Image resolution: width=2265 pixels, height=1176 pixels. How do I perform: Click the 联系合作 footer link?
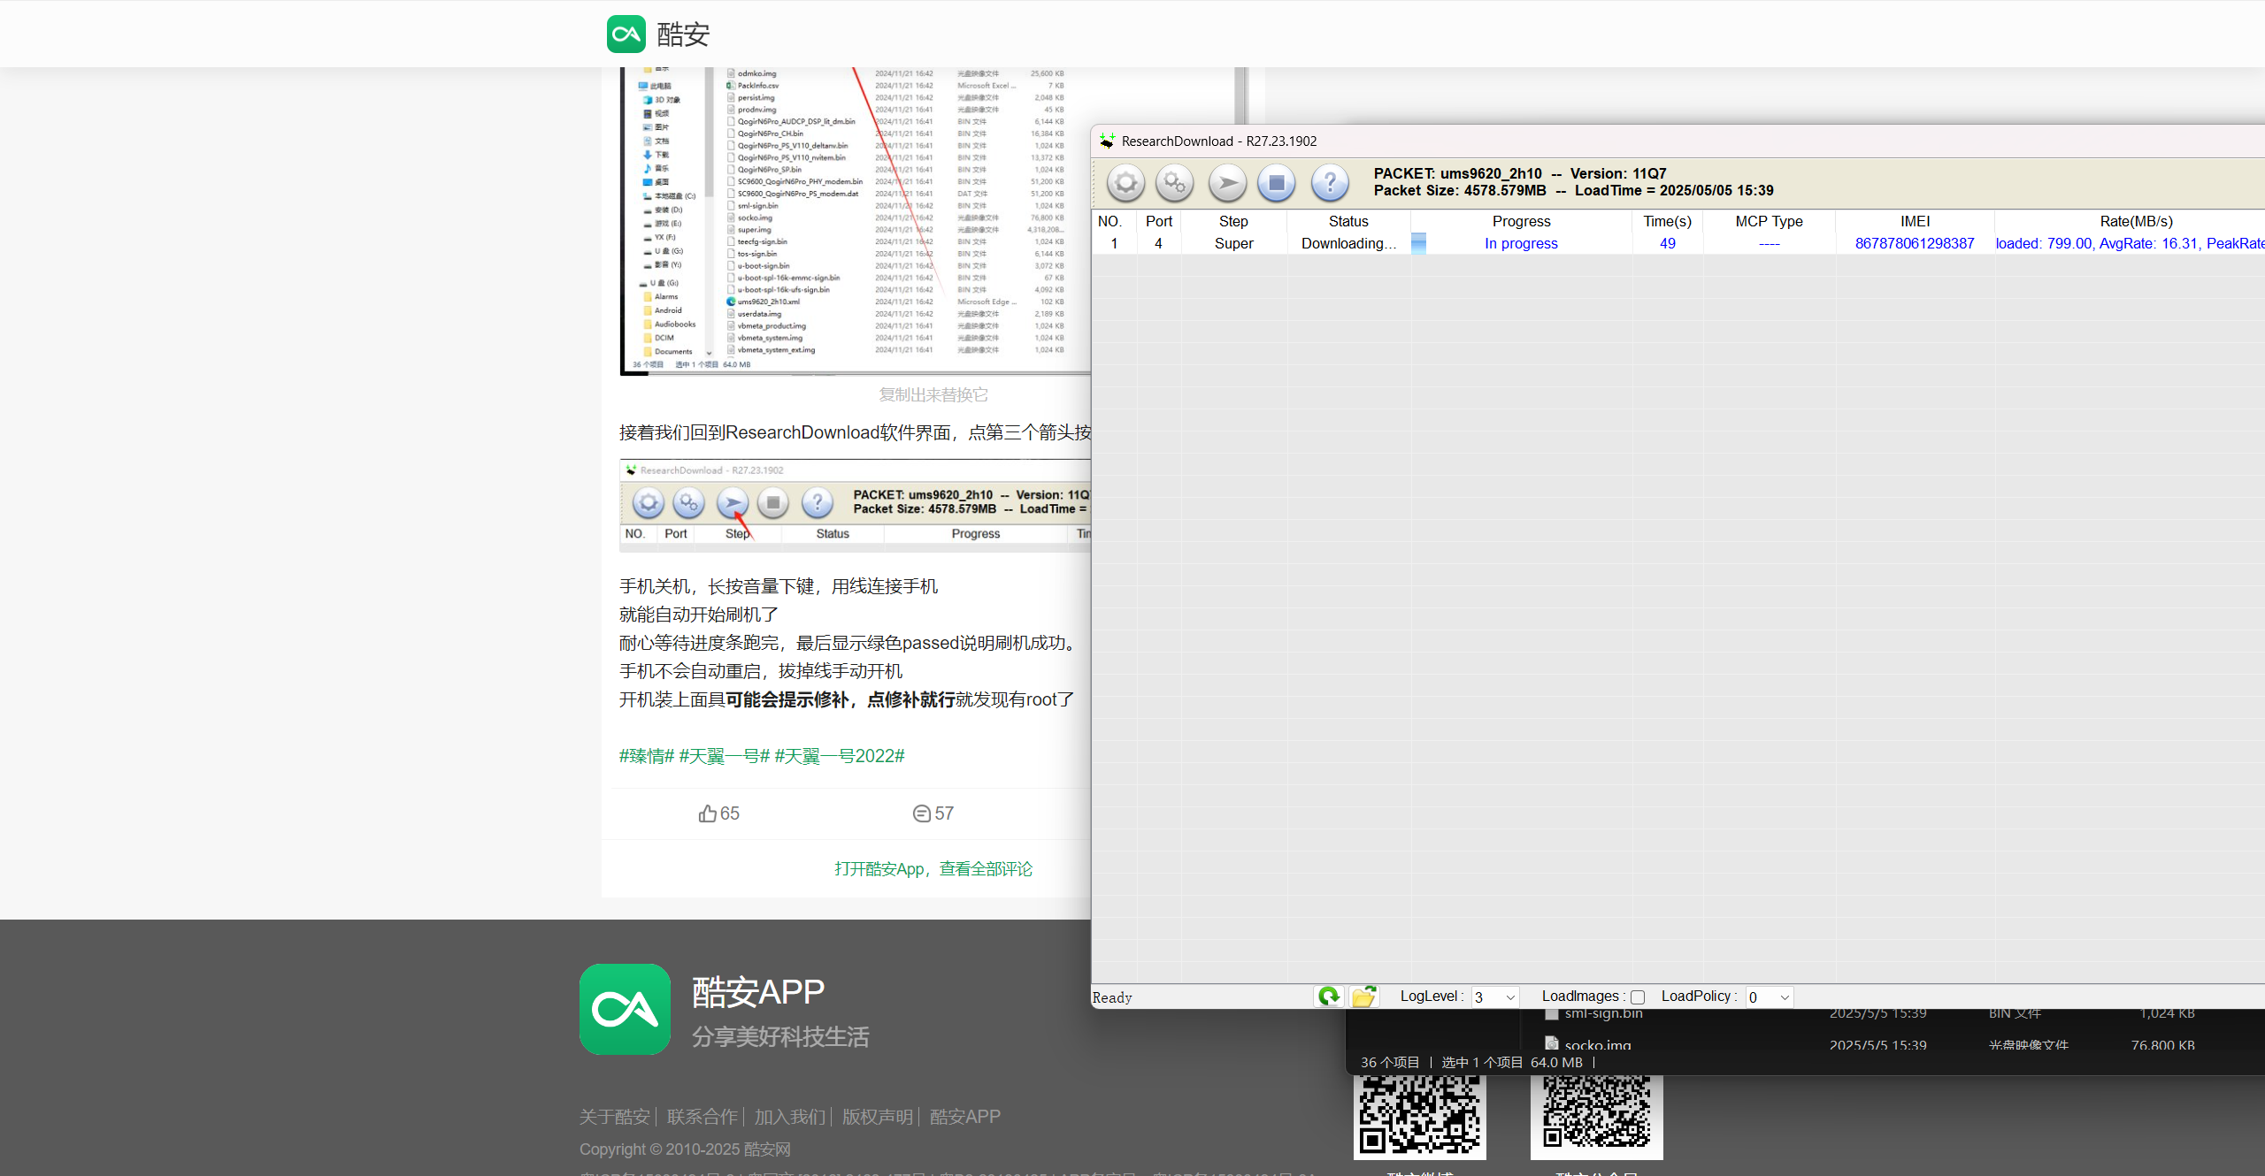click(702, 1117)
